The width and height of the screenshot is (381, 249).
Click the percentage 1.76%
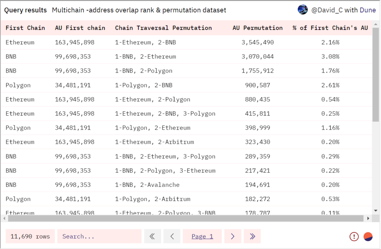click(330, 71)
